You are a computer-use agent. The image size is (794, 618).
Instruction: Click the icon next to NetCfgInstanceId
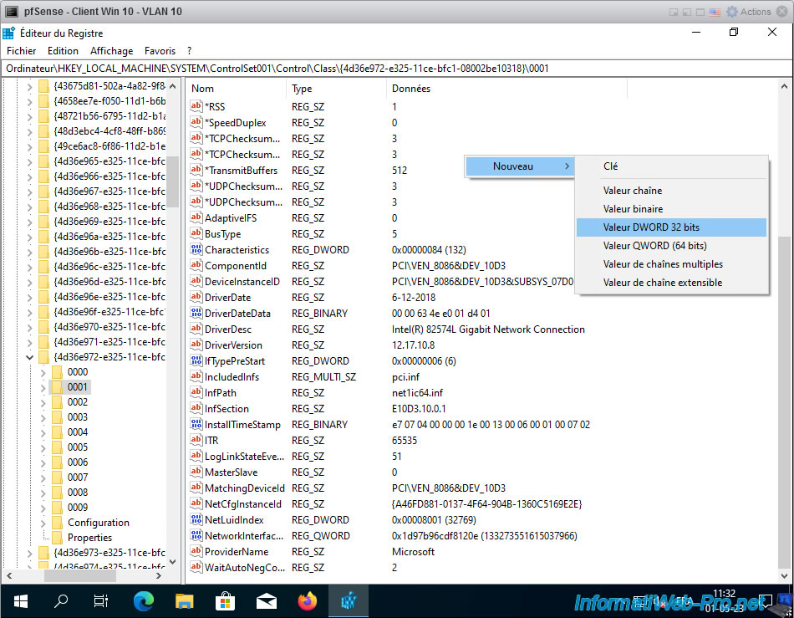196,503
